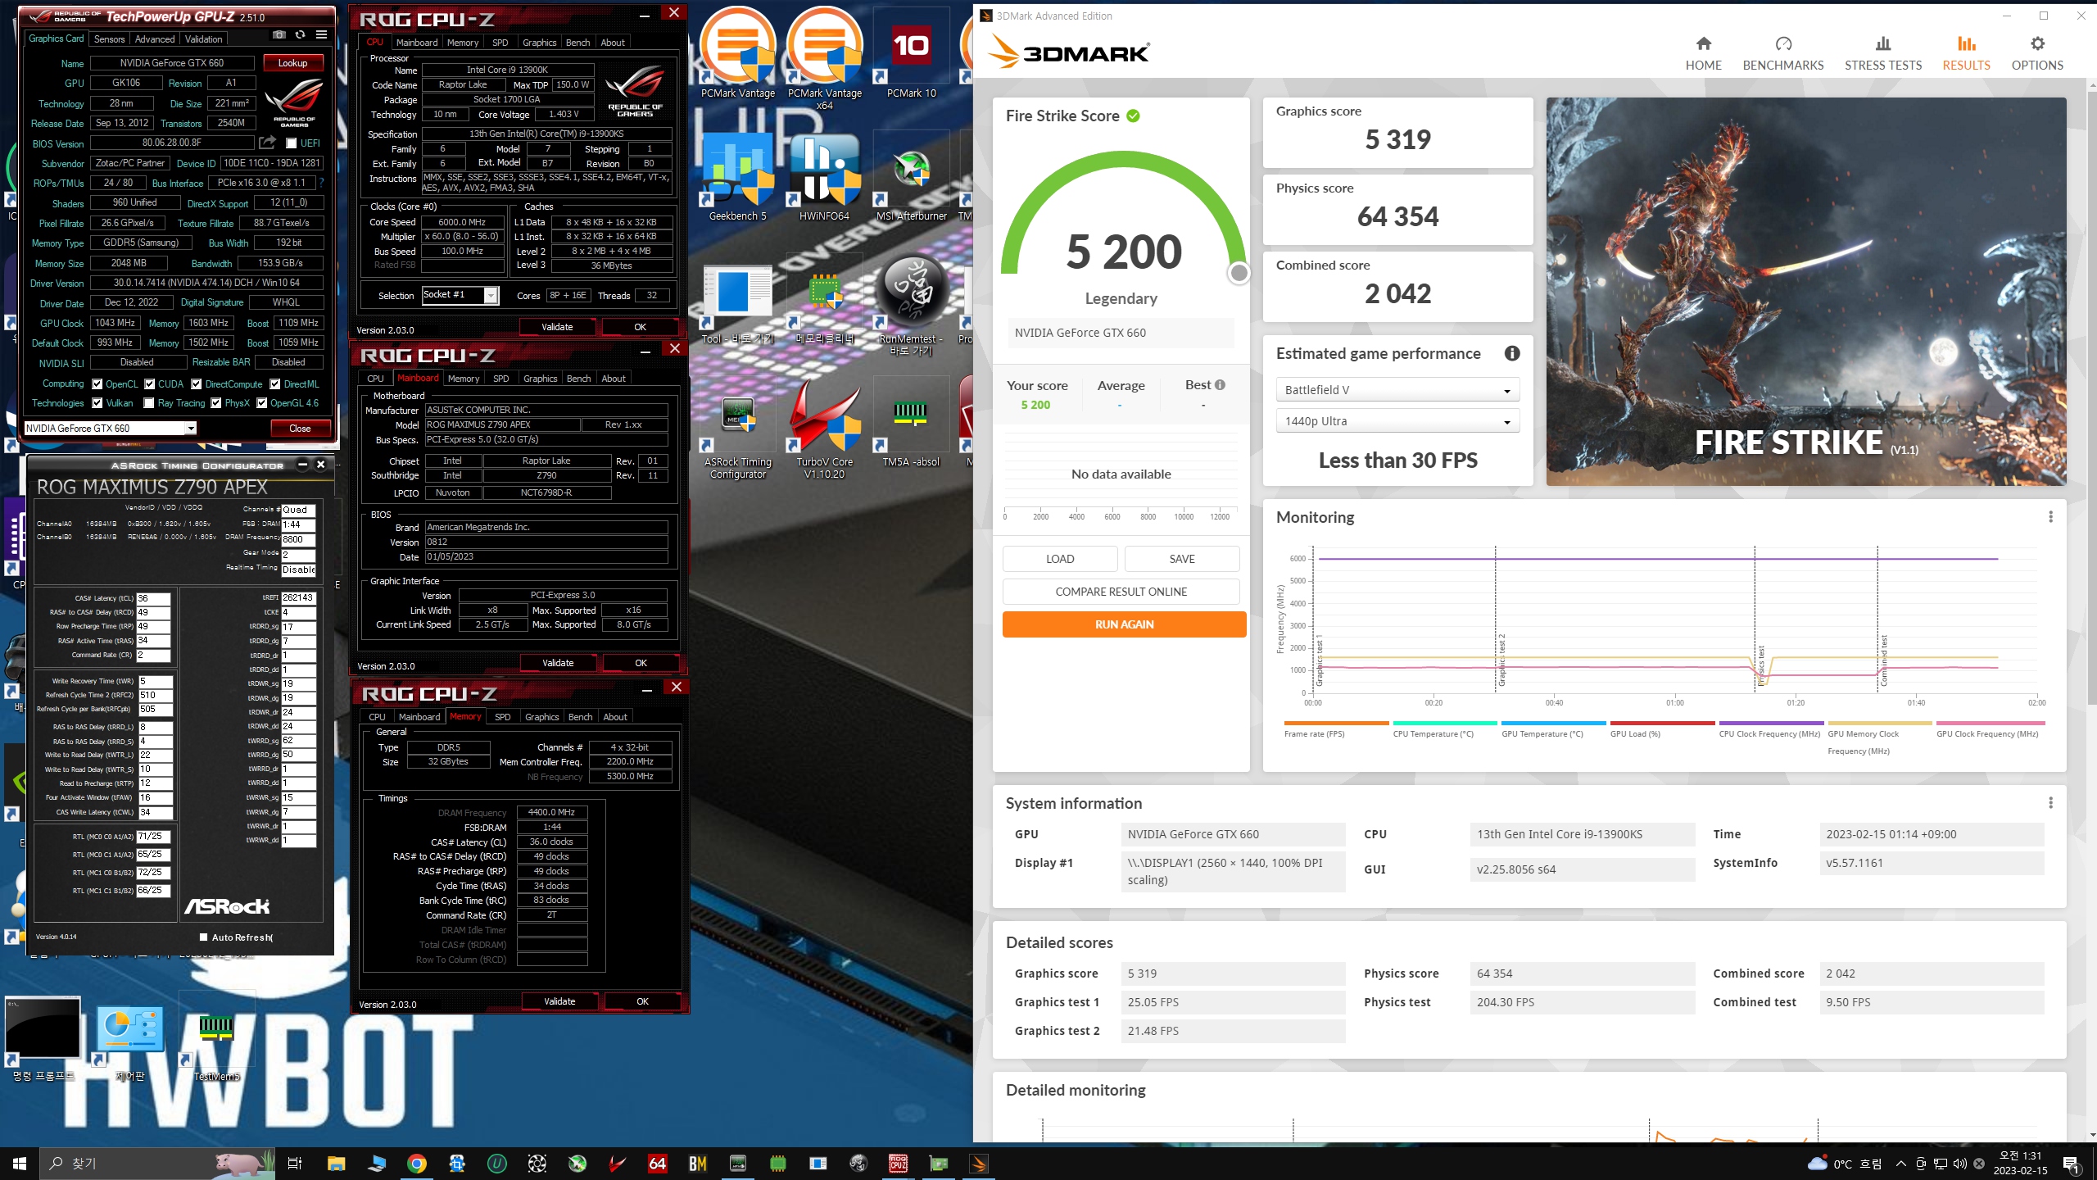Click COMPARE RESULT ONLINE button
The height and width of the screenshot is (1180, 2097).
[1121, 592]
